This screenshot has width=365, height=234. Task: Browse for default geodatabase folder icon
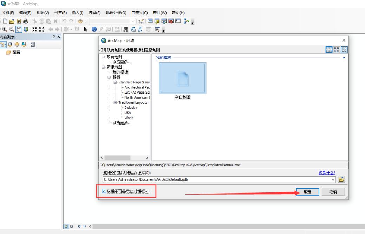[341, 179]
